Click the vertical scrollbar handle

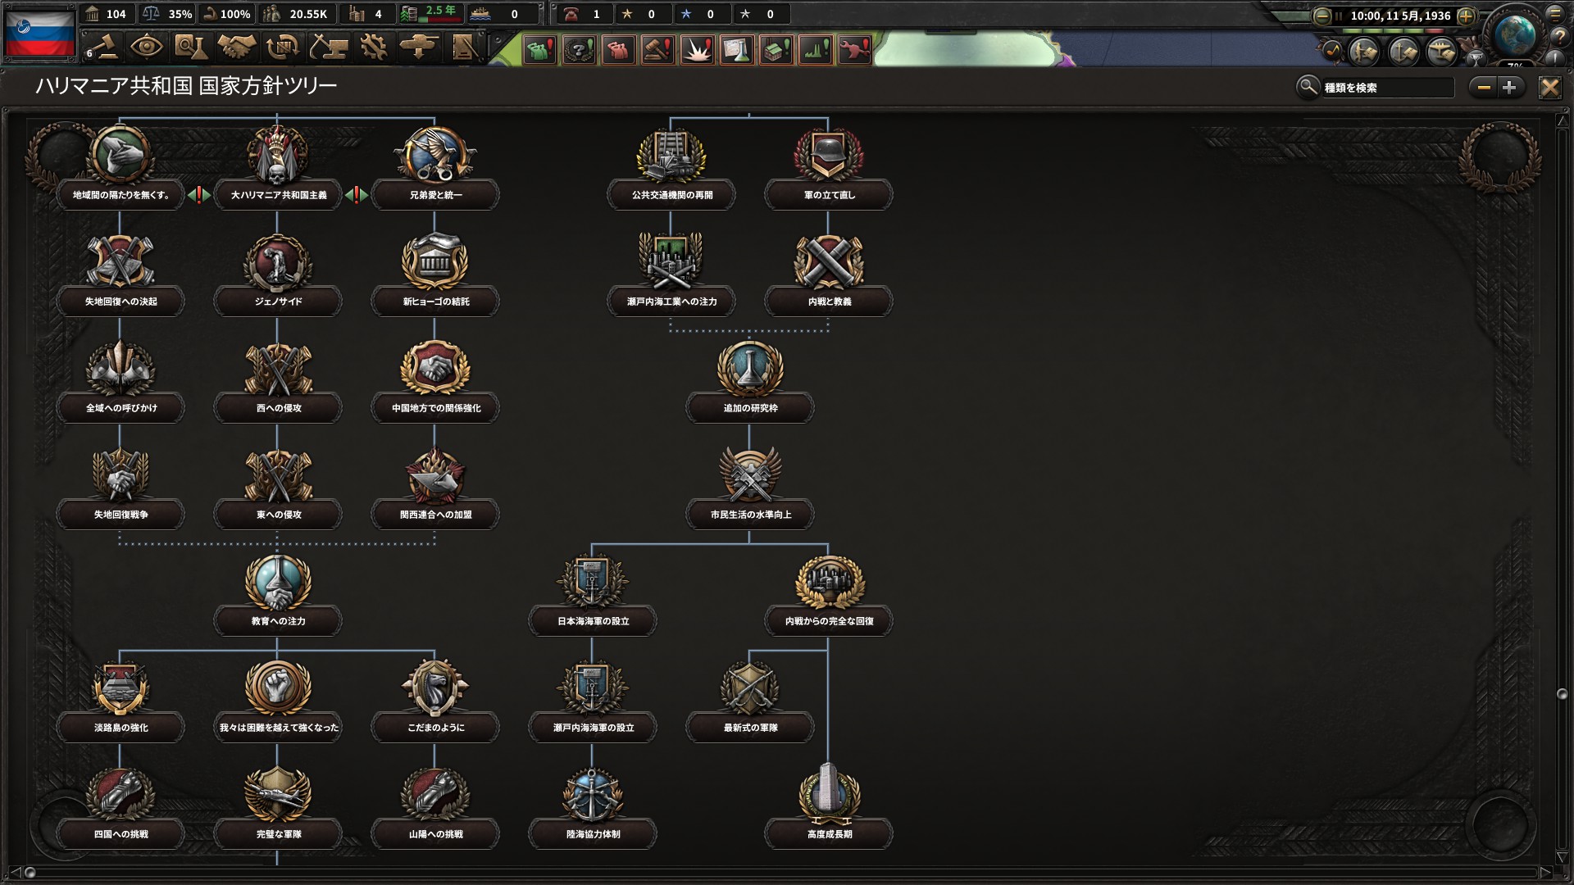point(1562,694)
